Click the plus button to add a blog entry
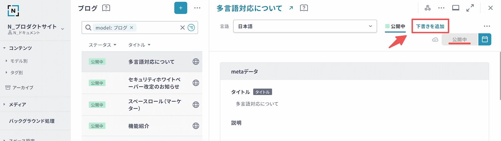The height and width of the screenshot is (141, 501). click(x=181, y=8)
